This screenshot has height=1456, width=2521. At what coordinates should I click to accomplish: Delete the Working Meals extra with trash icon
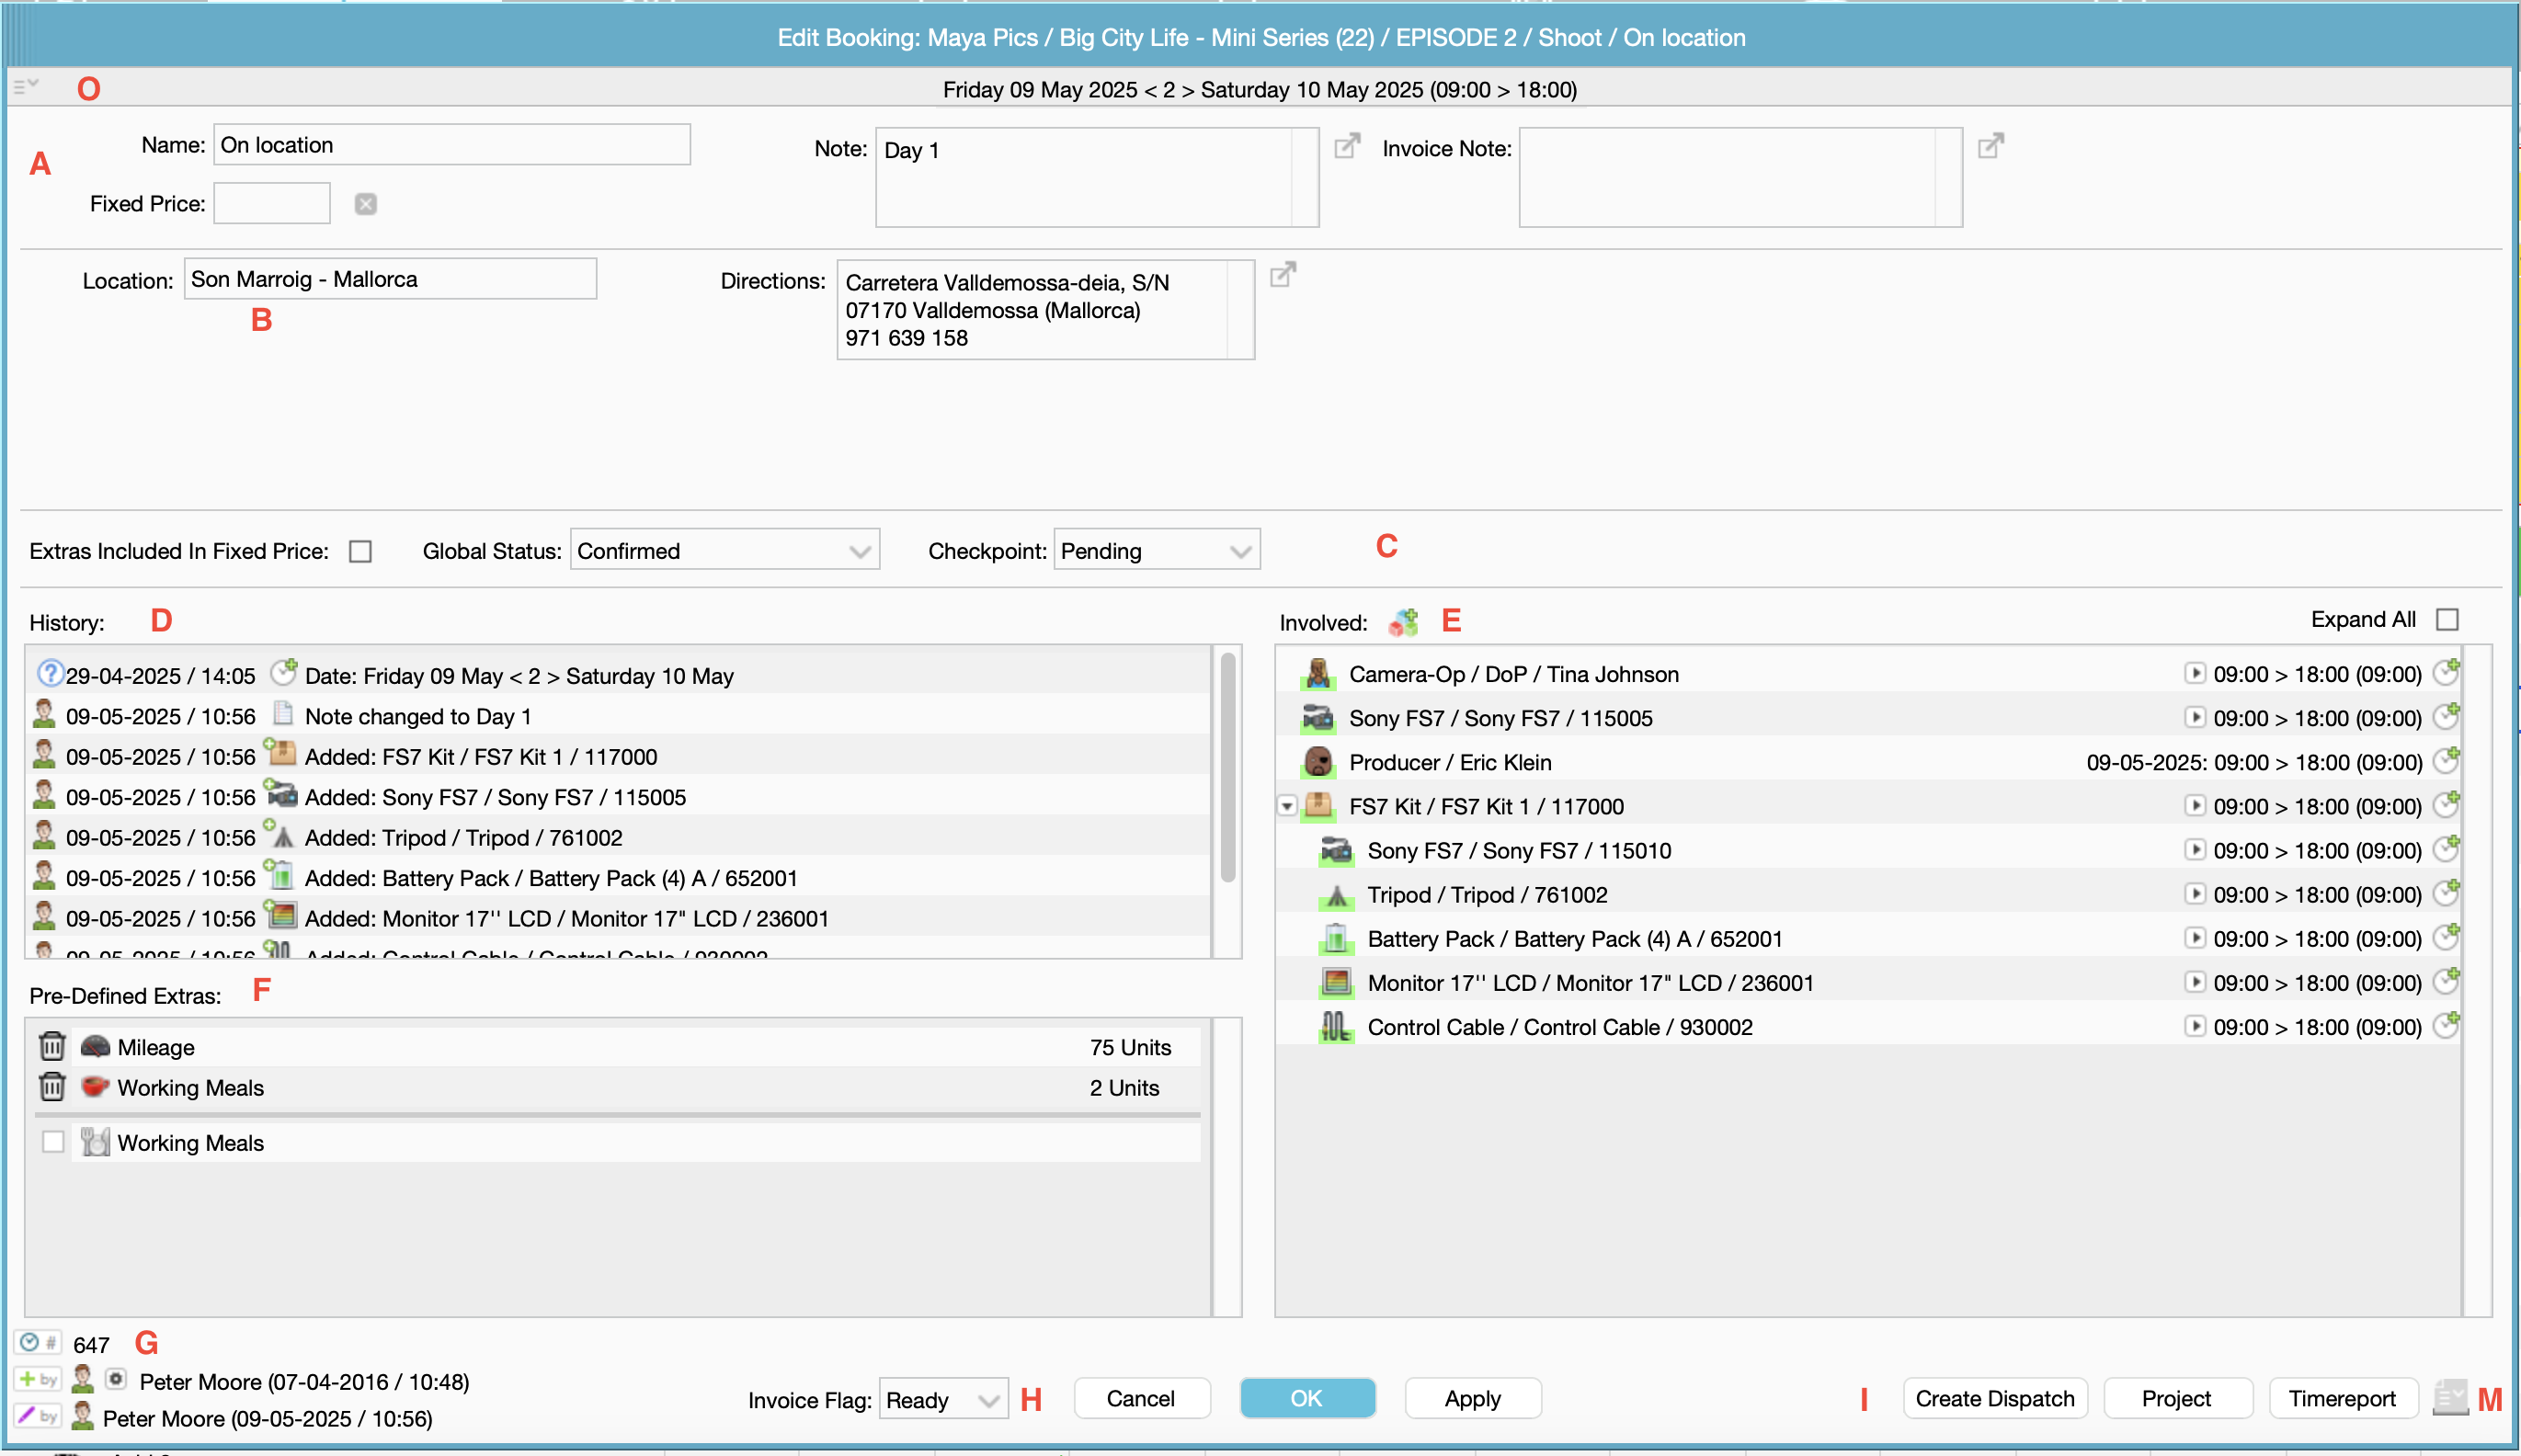[x=52, y=1086]
